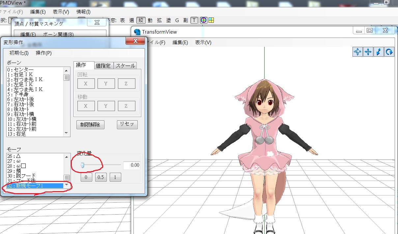Screen dimensions: 398x234
Task: Close the 頂点/材質マスキング window
Action: pyautogui.click(x=97, y=22)
